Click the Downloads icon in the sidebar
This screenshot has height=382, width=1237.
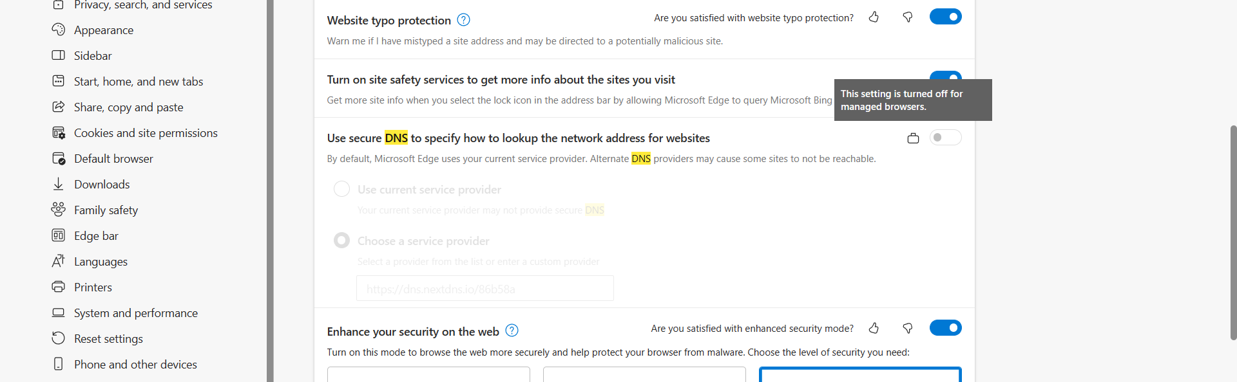(x=59, y=185)
